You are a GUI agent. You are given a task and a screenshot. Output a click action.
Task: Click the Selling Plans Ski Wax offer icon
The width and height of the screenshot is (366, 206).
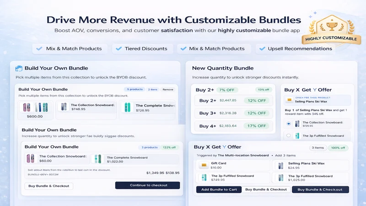(x=290, y=100)
